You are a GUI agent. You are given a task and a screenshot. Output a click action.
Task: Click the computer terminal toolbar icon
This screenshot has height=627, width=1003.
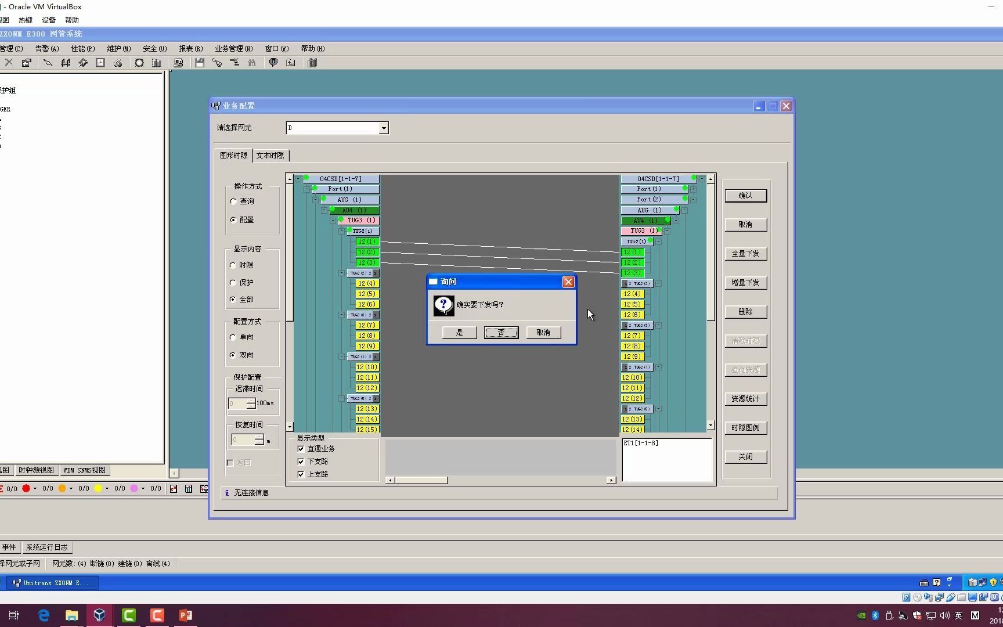(x=178, y=63)
